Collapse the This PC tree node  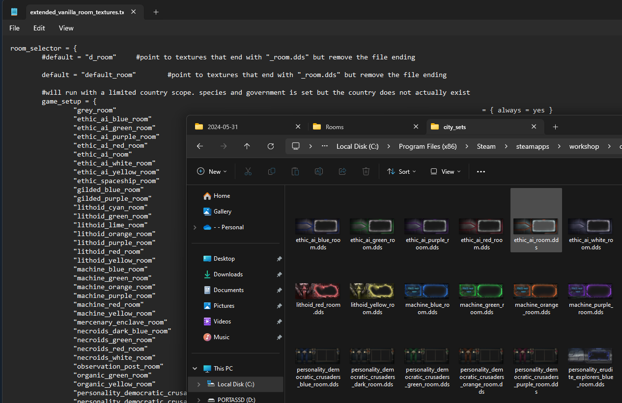(x=195, y=369)
